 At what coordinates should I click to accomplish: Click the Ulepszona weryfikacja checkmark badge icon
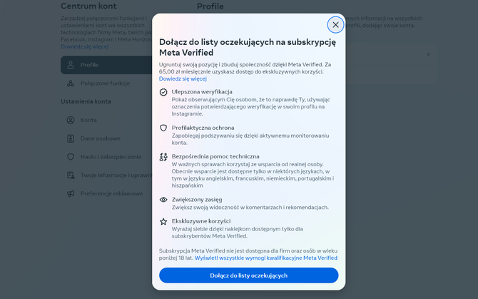pos(163,92)
